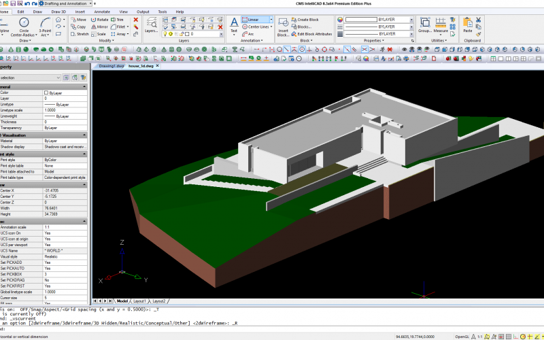Select the Mirror tool
The image size is (544, 340).
(x=99, y=27)
